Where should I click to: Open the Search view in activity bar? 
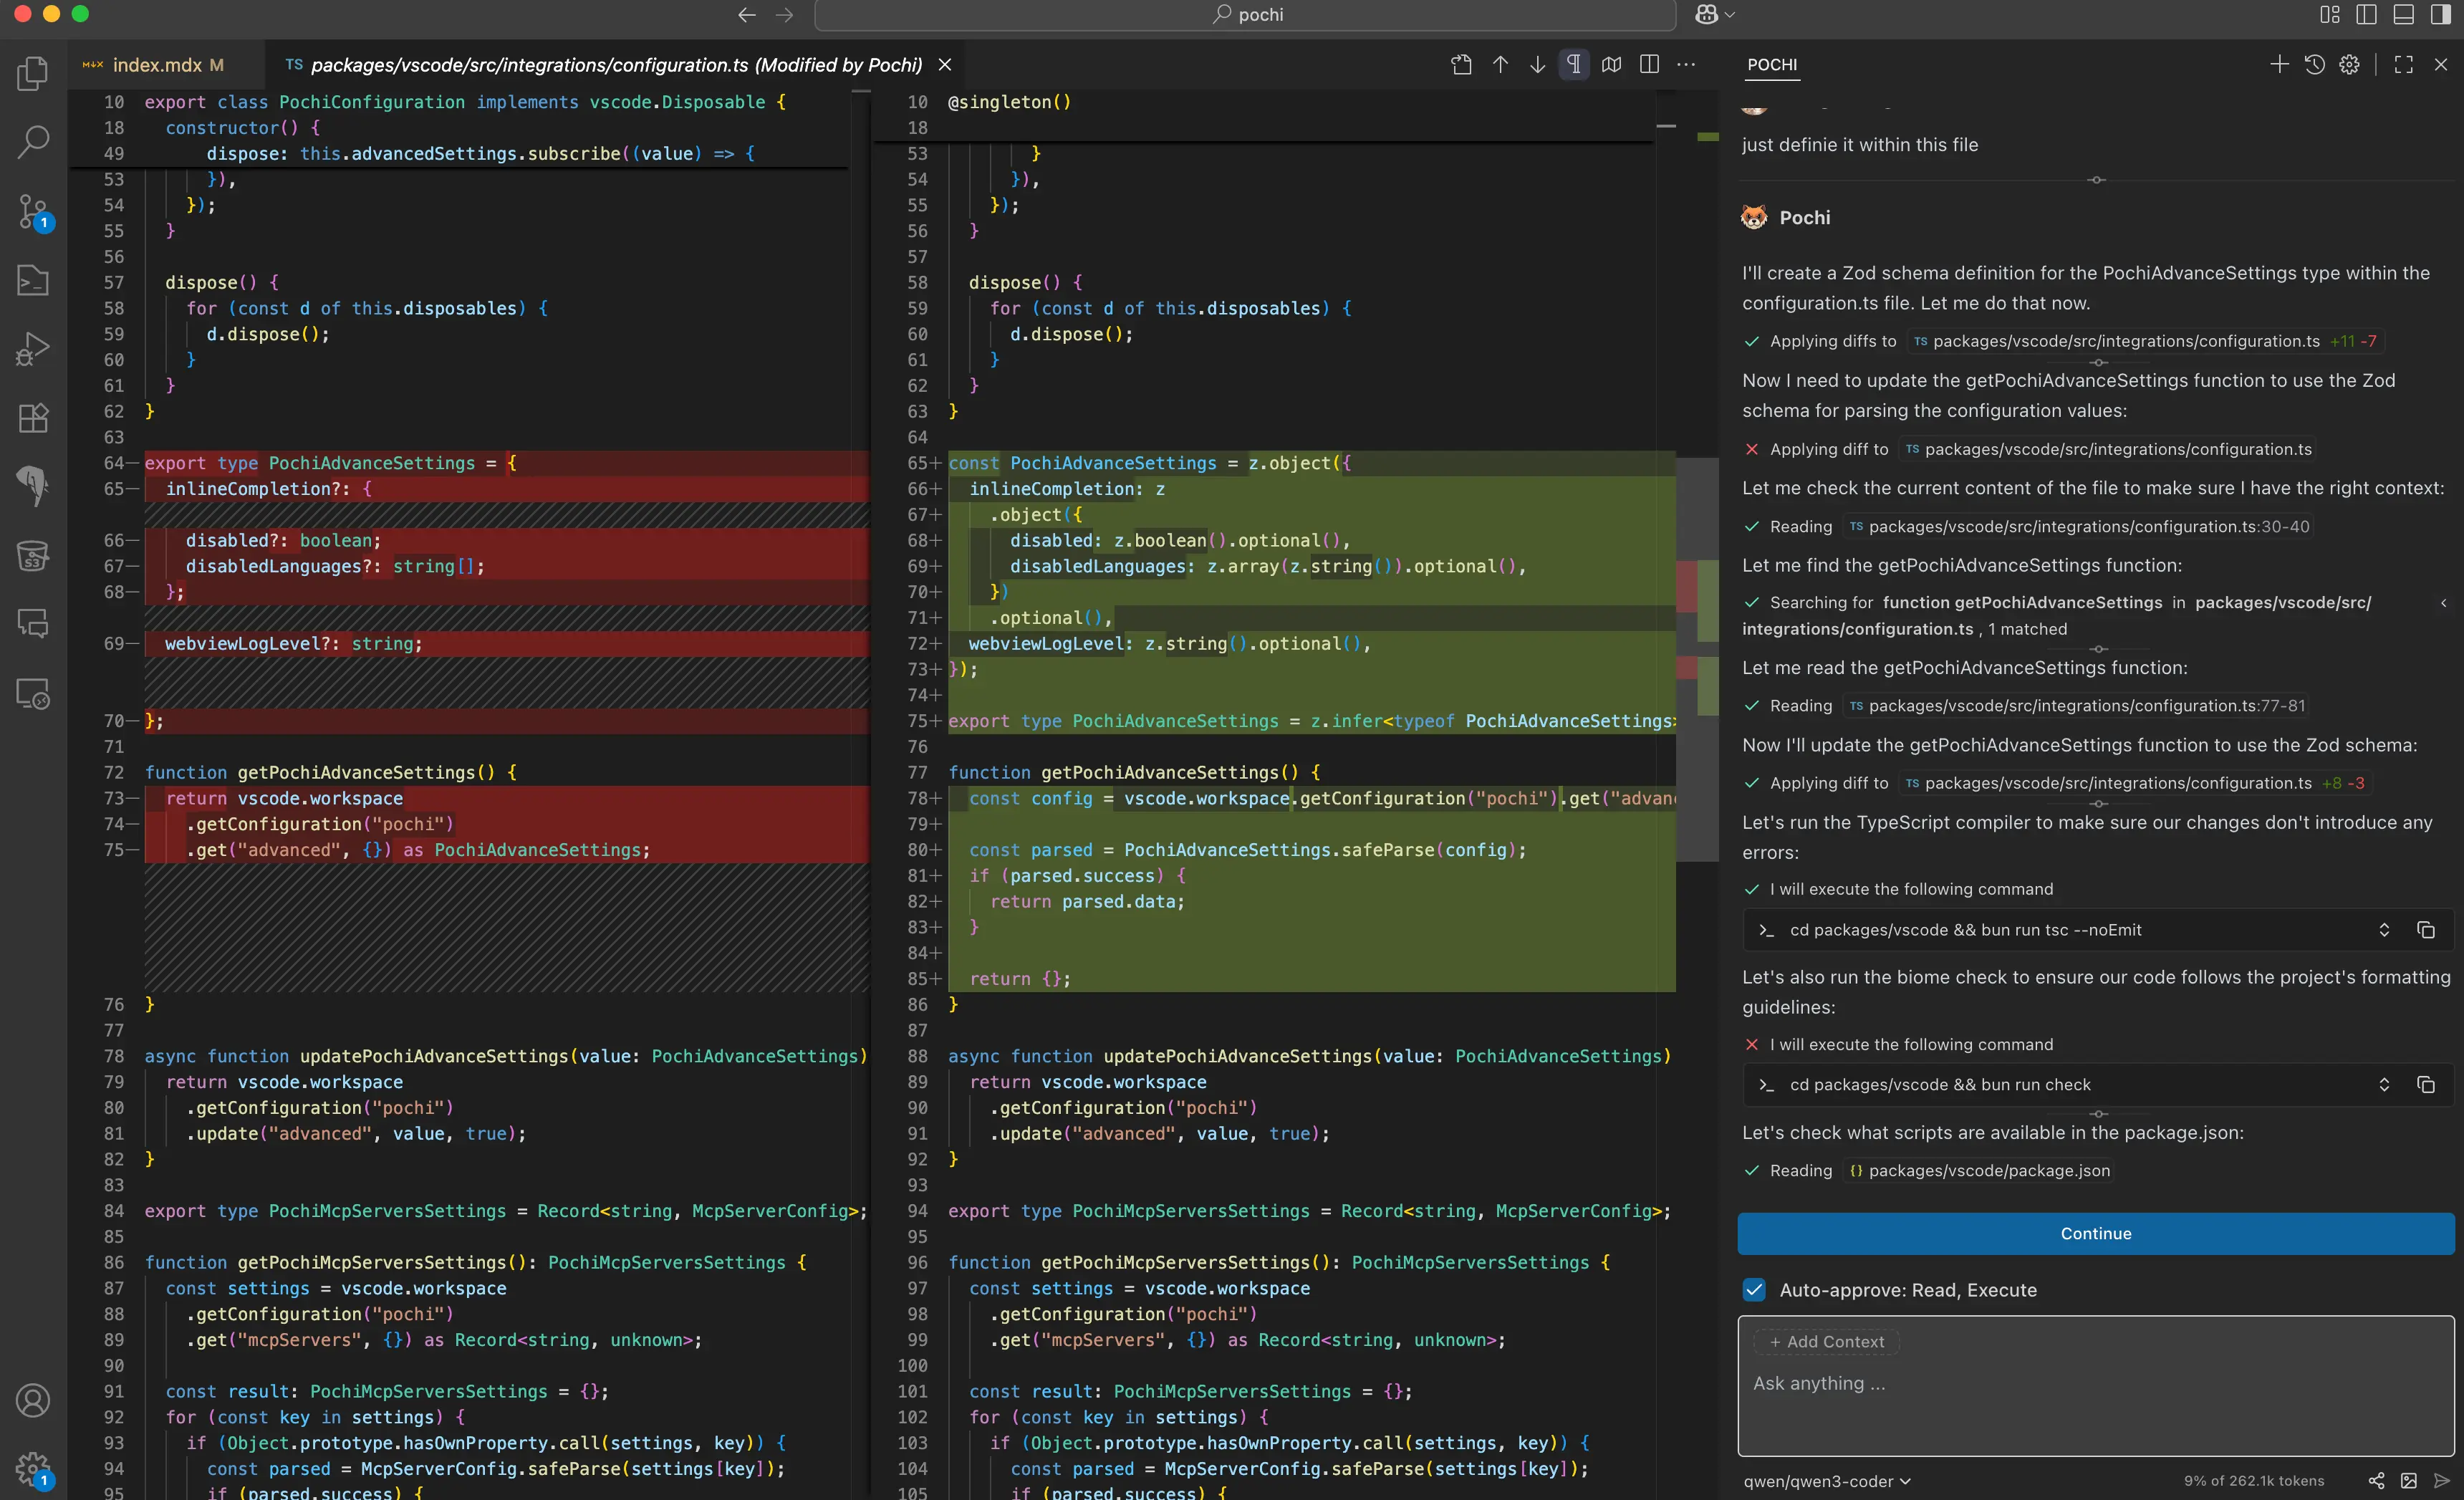[33, 142]
